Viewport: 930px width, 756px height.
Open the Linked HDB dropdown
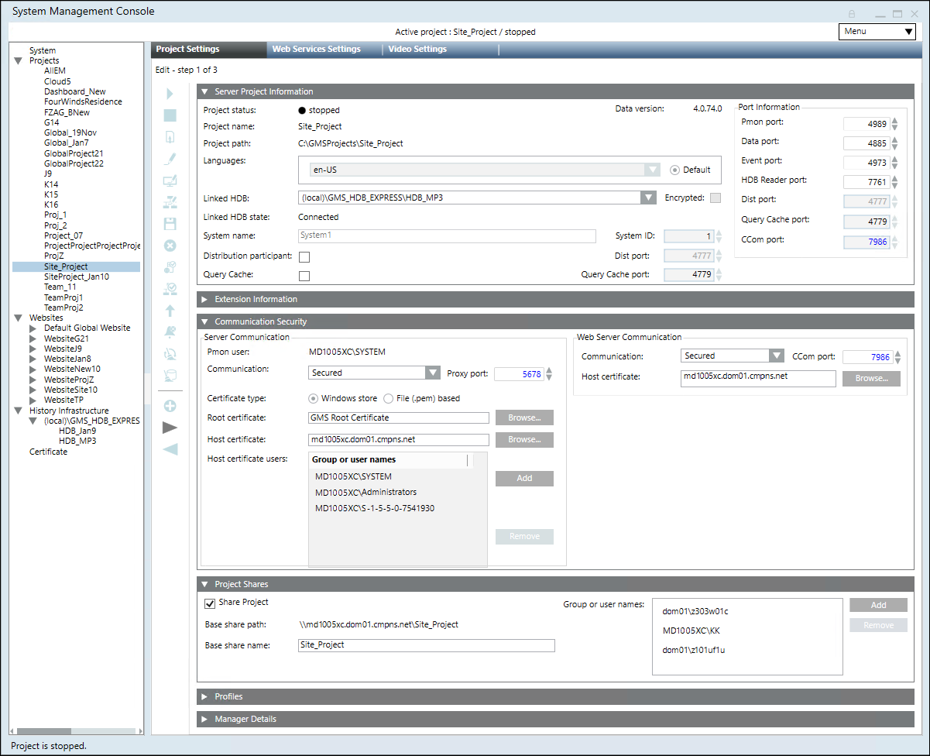coord(648,198)
